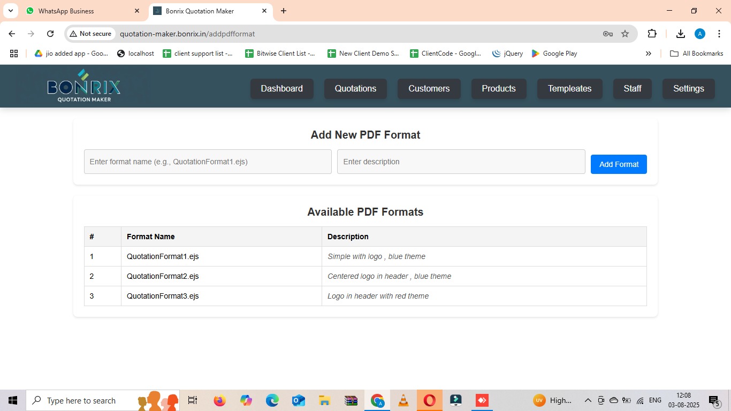Open the Google apps grid icon in bookmarks bar

tap(14, 54)
